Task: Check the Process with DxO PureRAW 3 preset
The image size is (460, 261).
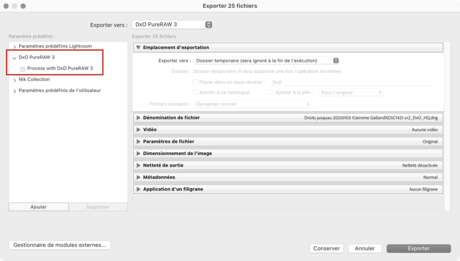Action: pos(22,69)
